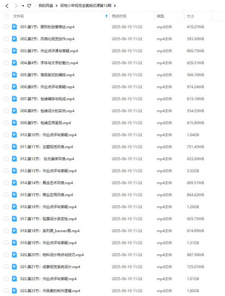This screenshot has height=296, width=225.
Task: Click the back navigation arrow
Action: point(7,6)
